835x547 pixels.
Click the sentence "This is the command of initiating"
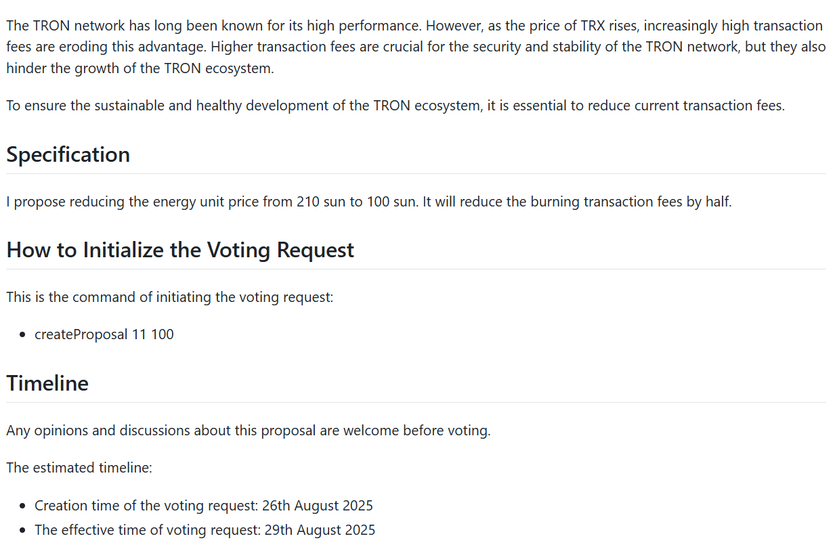[169, 297]
